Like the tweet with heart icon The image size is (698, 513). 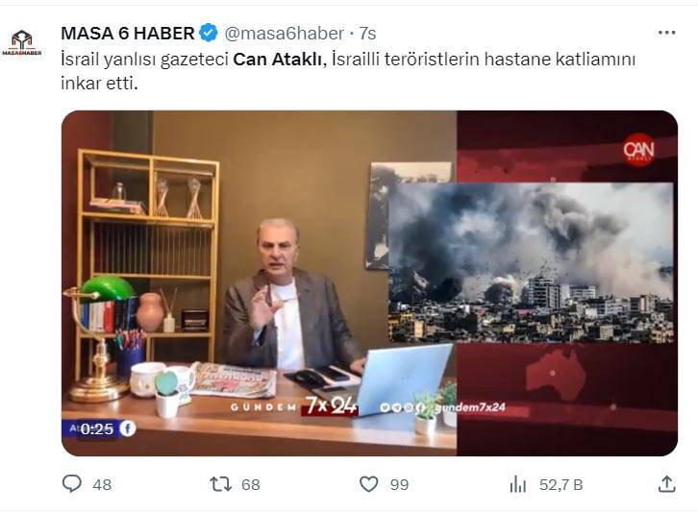(x=368, y=484)
